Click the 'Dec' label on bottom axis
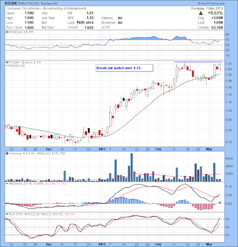This screenshot has width=238, height=247. [49, 244]
